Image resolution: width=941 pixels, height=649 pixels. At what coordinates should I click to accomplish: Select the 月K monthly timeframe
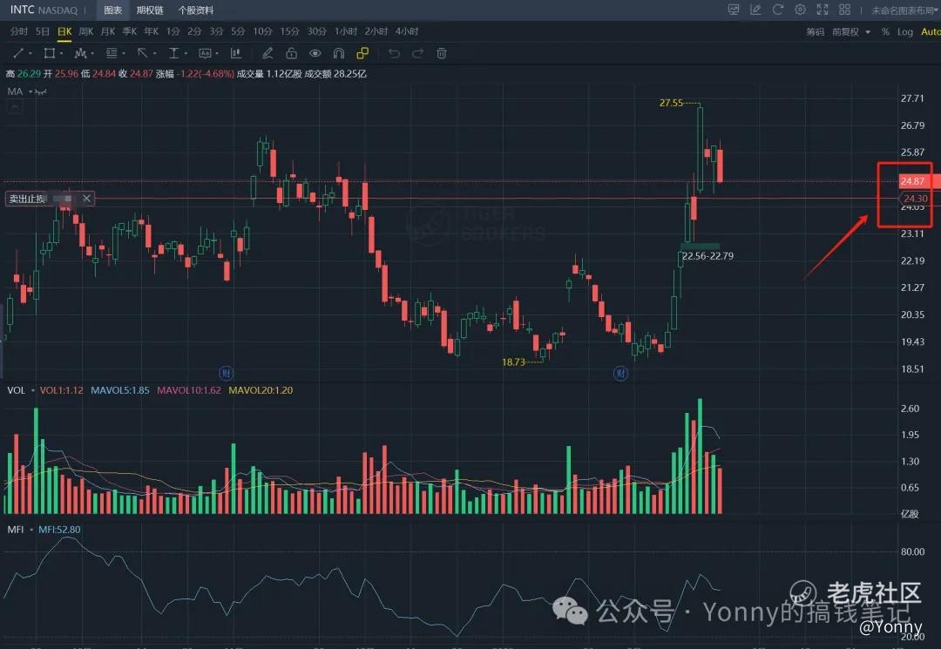pos(108,31)
